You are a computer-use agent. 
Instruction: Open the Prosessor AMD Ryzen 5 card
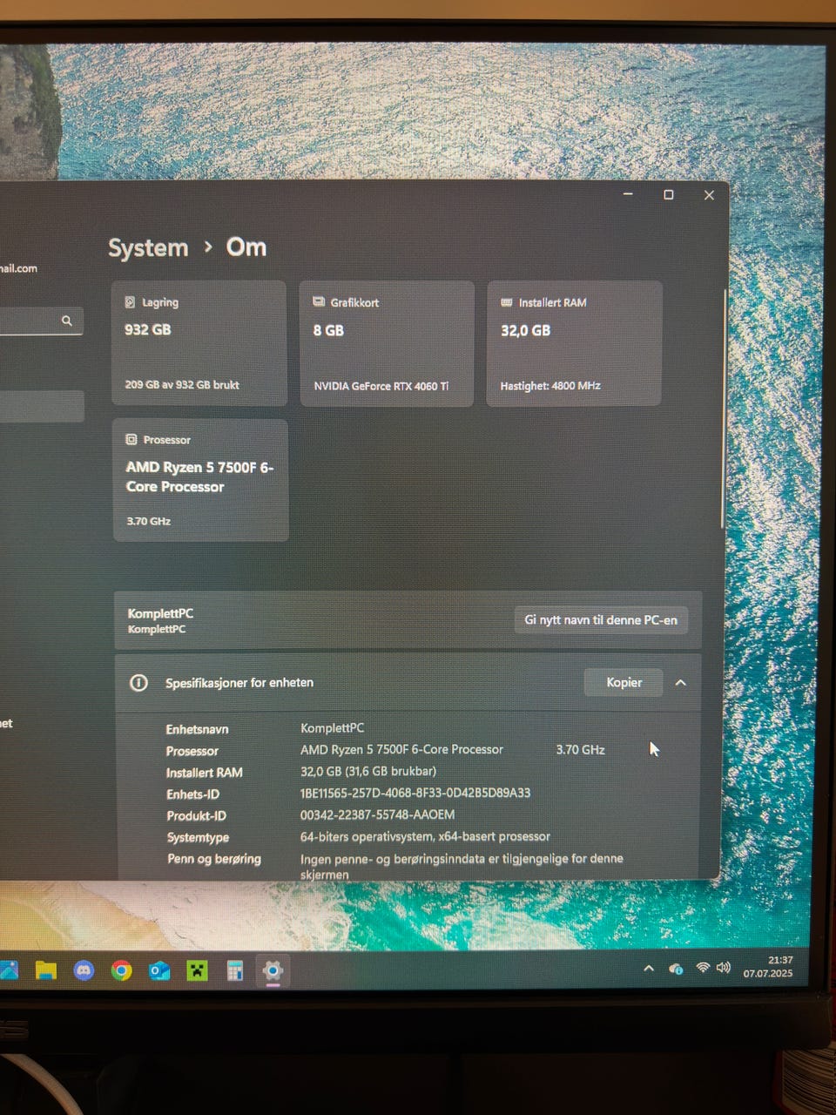[200, 480]
